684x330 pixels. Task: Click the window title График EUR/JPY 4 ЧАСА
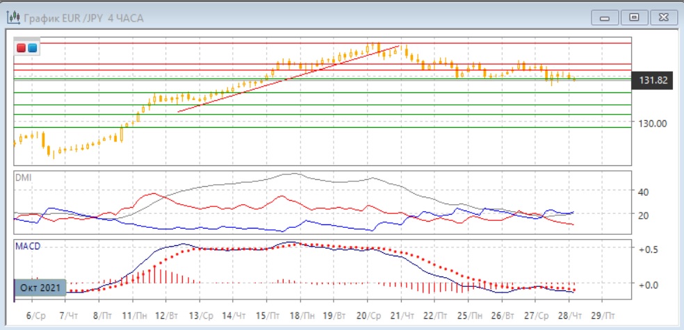tap(83, 18)
